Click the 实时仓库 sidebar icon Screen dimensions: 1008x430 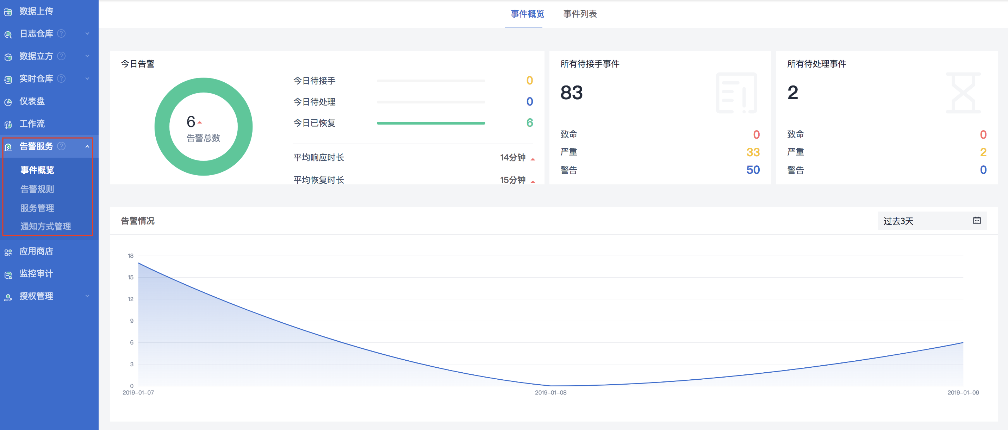coord(8,80)
